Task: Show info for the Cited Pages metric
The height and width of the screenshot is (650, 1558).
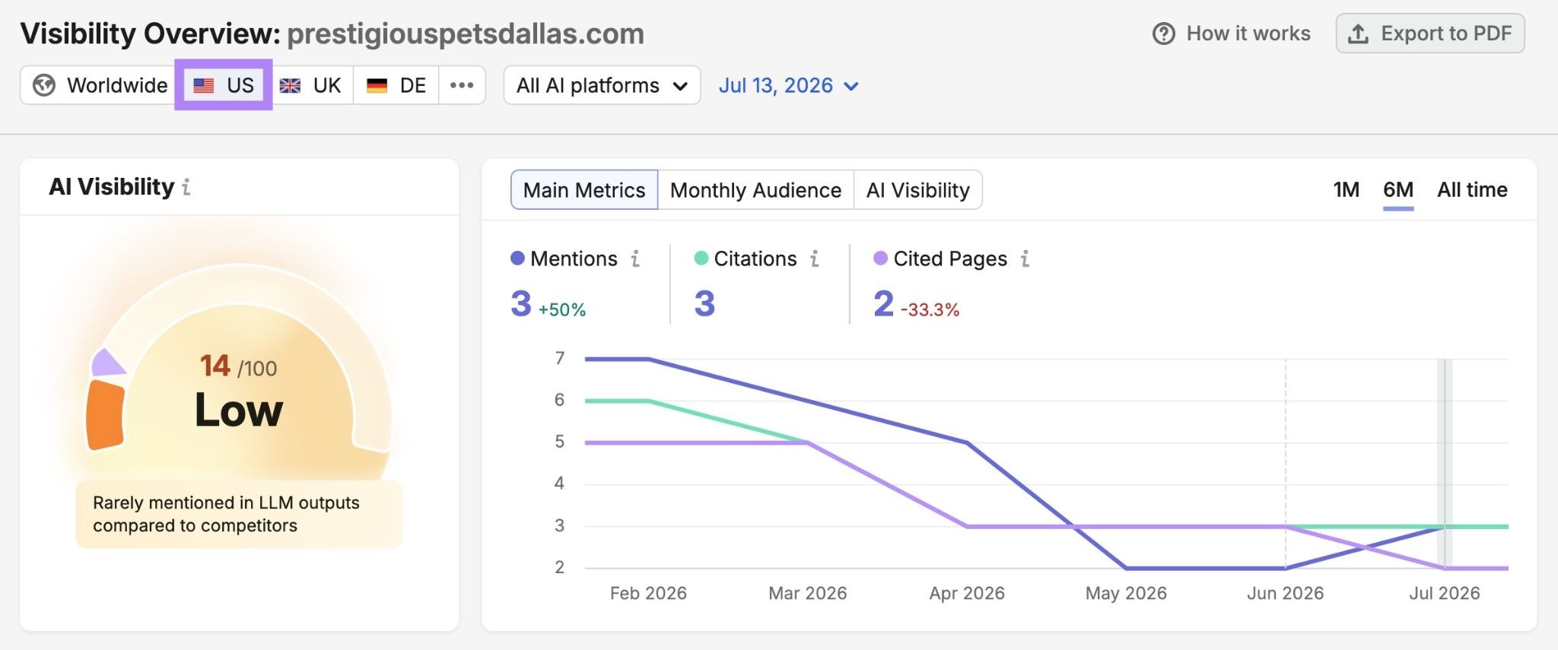Action: click(1025, 259)
